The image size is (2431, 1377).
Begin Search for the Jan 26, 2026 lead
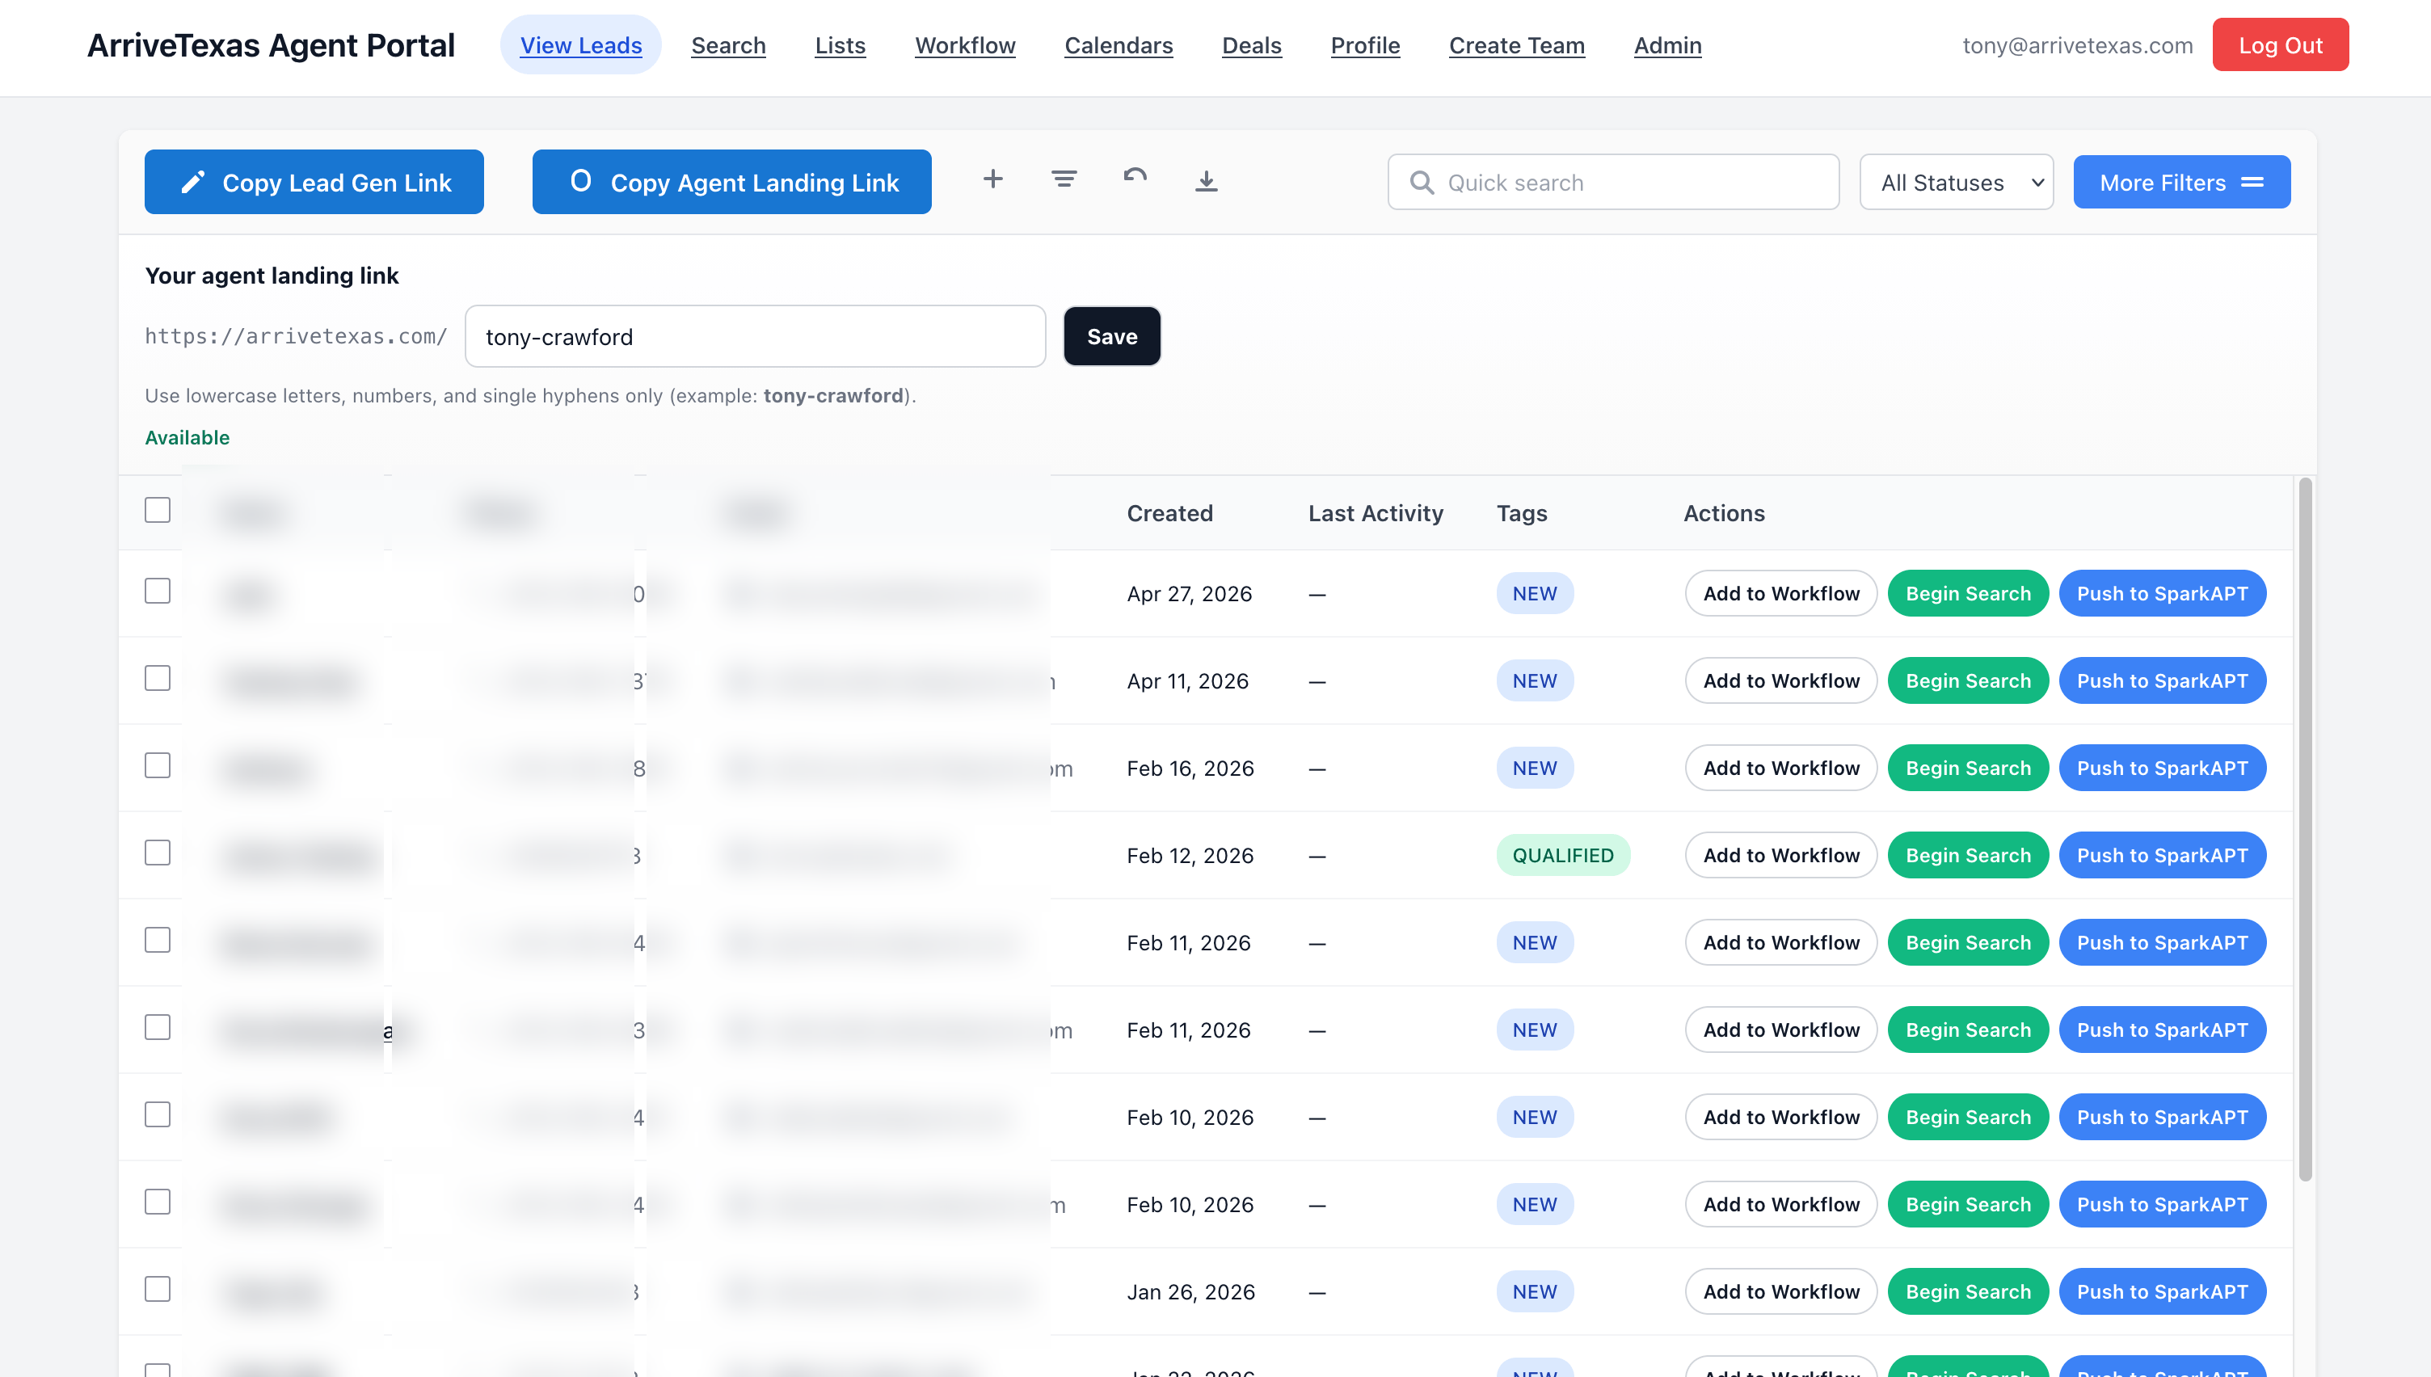click(1968, 1291)
